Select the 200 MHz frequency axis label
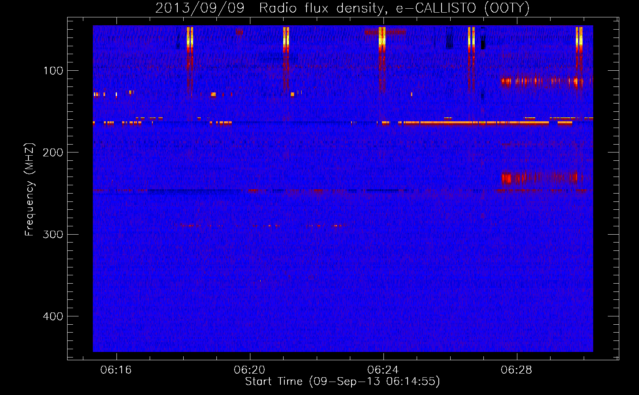This screenshot has width=639, height=395. pyautogui.click(x=53, y=152)
